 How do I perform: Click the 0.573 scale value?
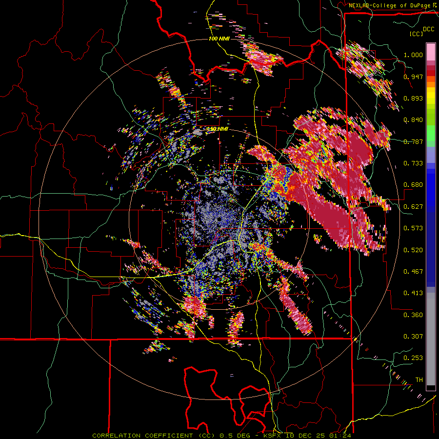[413, 228]
